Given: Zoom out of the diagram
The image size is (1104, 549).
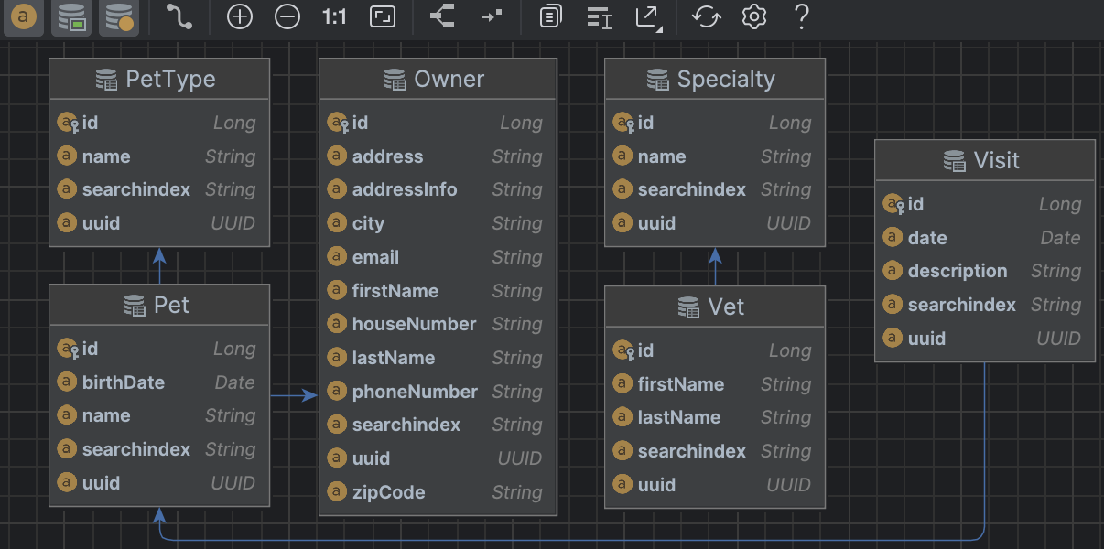Looking at the screenshot, I should pyautogui.click(x=287, y=16).
